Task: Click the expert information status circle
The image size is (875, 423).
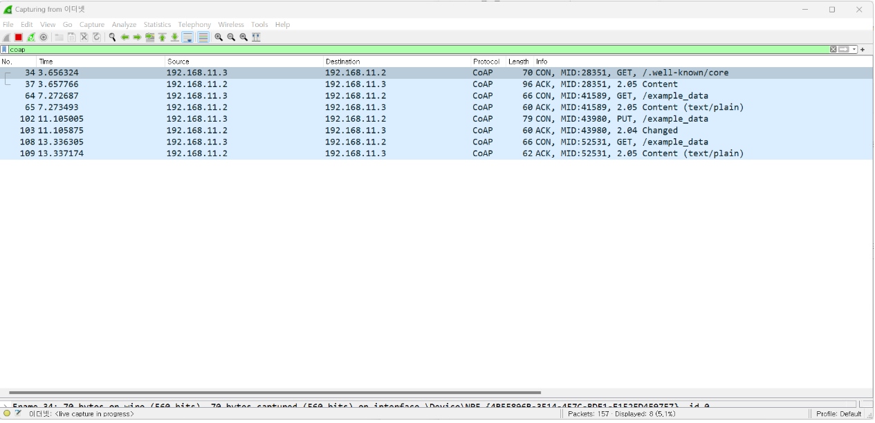Action: point(6,413)
